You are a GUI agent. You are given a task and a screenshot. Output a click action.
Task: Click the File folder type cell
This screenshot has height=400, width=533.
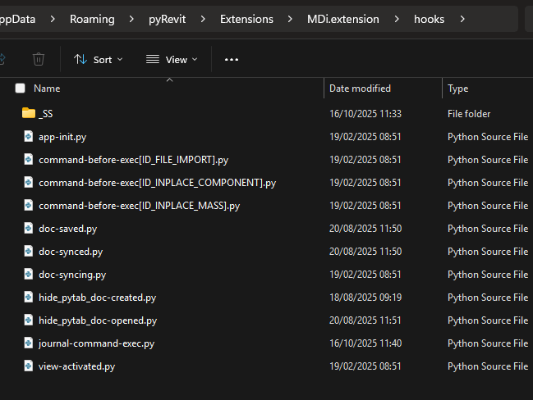click(x=469, y=114)
